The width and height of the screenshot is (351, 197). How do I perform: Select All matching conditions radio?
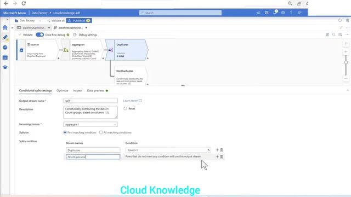(101, 132)
